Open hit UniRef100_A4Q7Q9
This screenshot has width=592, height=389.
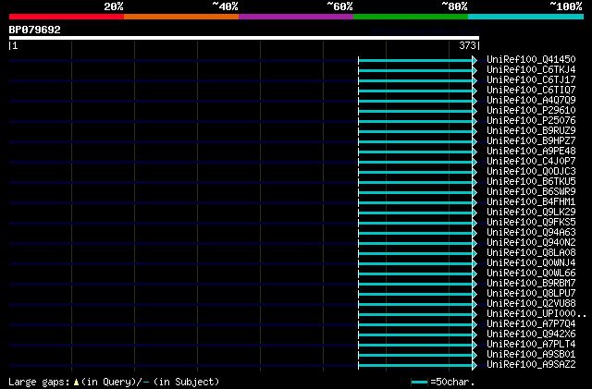click(x=531, y=100)
